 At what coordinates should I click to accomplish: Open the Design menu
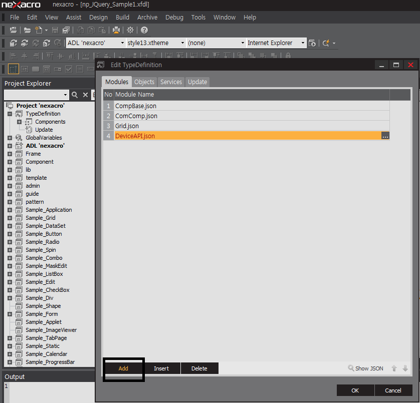(x=98, y=18)
